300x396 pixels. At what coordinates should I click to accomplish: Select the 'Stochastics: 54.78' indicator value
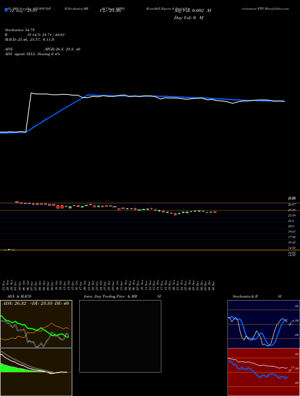pos(20,30)
